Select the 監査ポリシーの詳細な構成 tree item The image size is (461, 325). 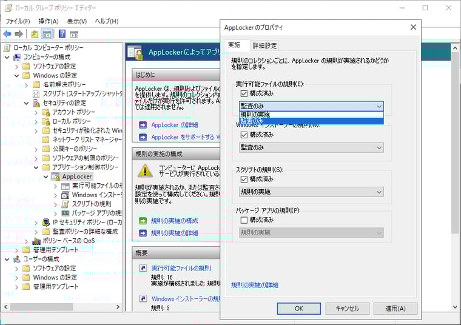coord(86,232)
